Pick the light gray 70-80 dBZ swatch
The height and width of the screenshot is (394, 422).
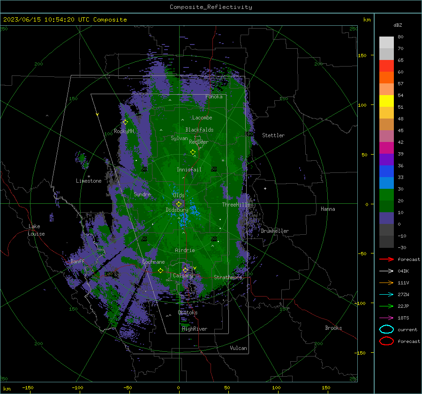coord(386,42)
